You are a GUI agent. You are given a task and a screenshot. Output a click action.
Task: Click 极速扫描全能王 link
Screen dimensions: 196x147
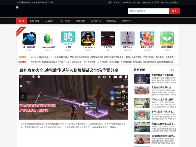(49, 62)
